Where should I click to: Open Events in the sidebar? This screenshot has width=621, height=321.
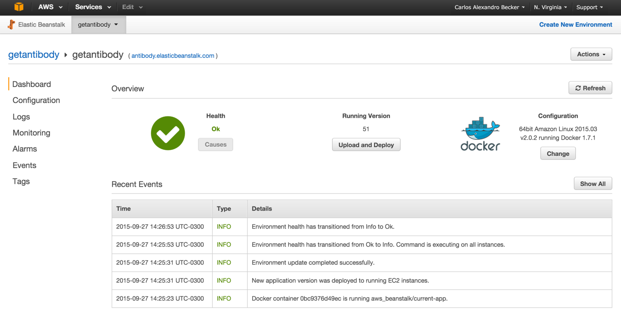(x=24, y=165)
